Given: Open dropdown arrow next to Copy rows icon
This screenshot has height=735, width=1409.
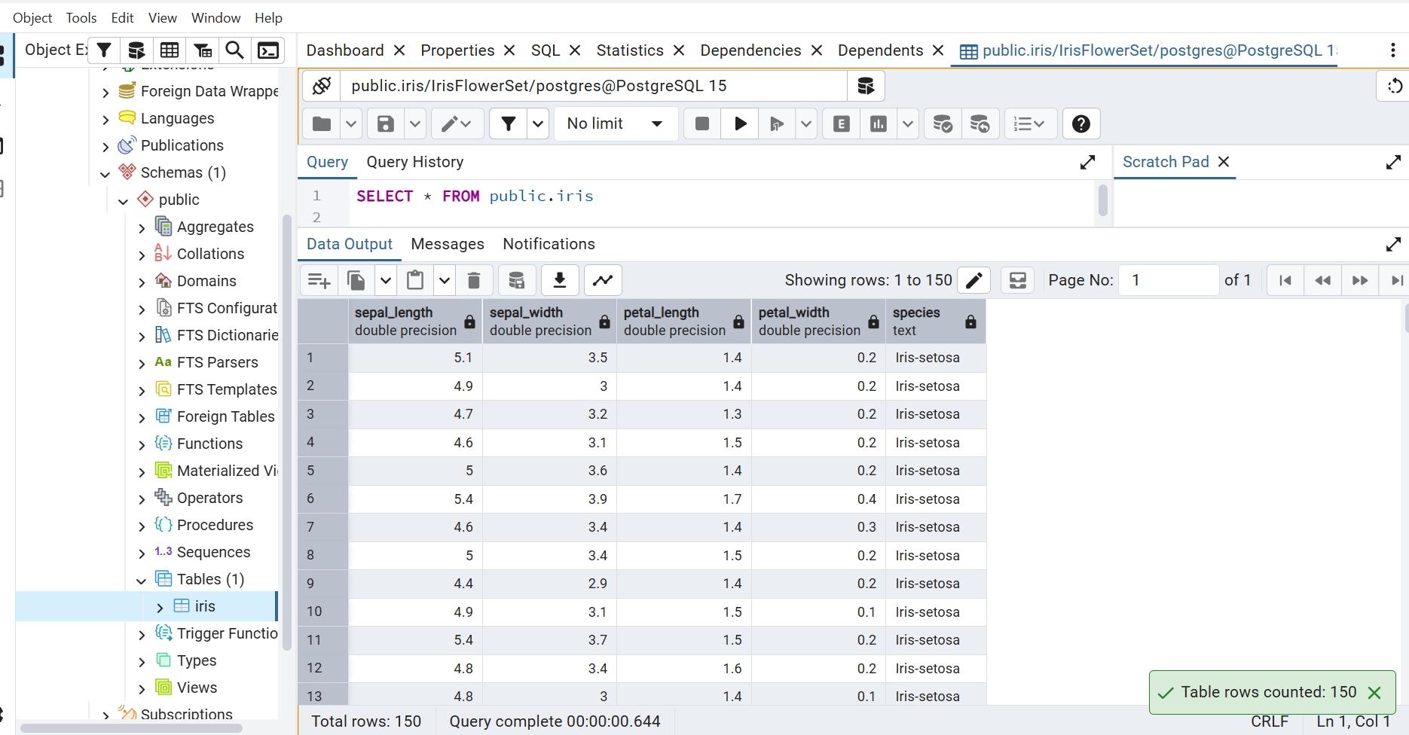Looking at the screenshot, I should tap(386, 280).
